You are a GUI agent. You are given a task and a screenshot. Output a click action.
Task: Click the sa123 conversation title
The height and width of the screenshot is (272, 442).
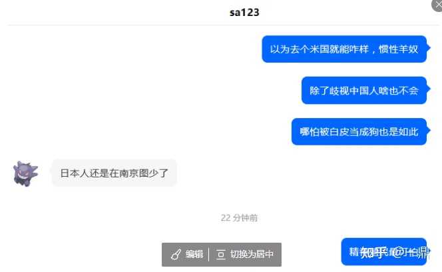244,13
